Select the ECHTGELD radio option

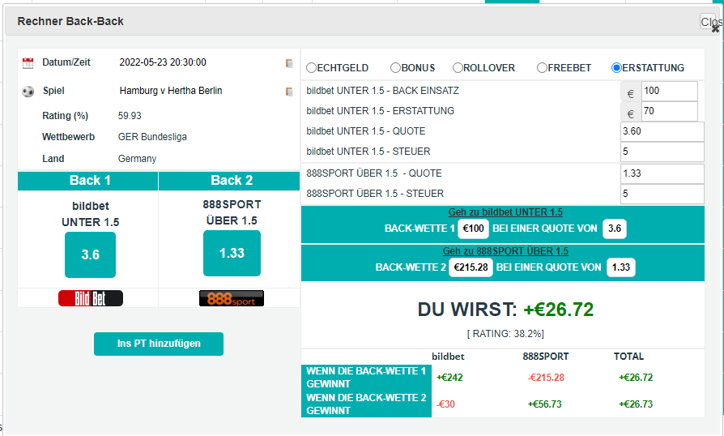pos(311,68)
